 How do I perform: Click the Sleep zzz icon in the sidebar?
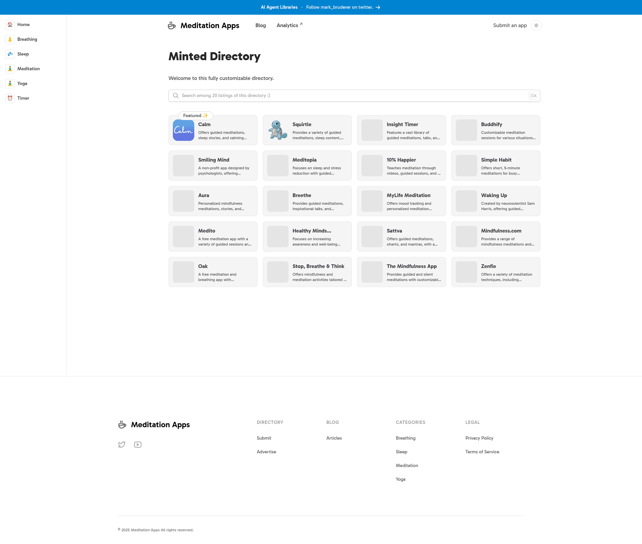tap(10, 54)
